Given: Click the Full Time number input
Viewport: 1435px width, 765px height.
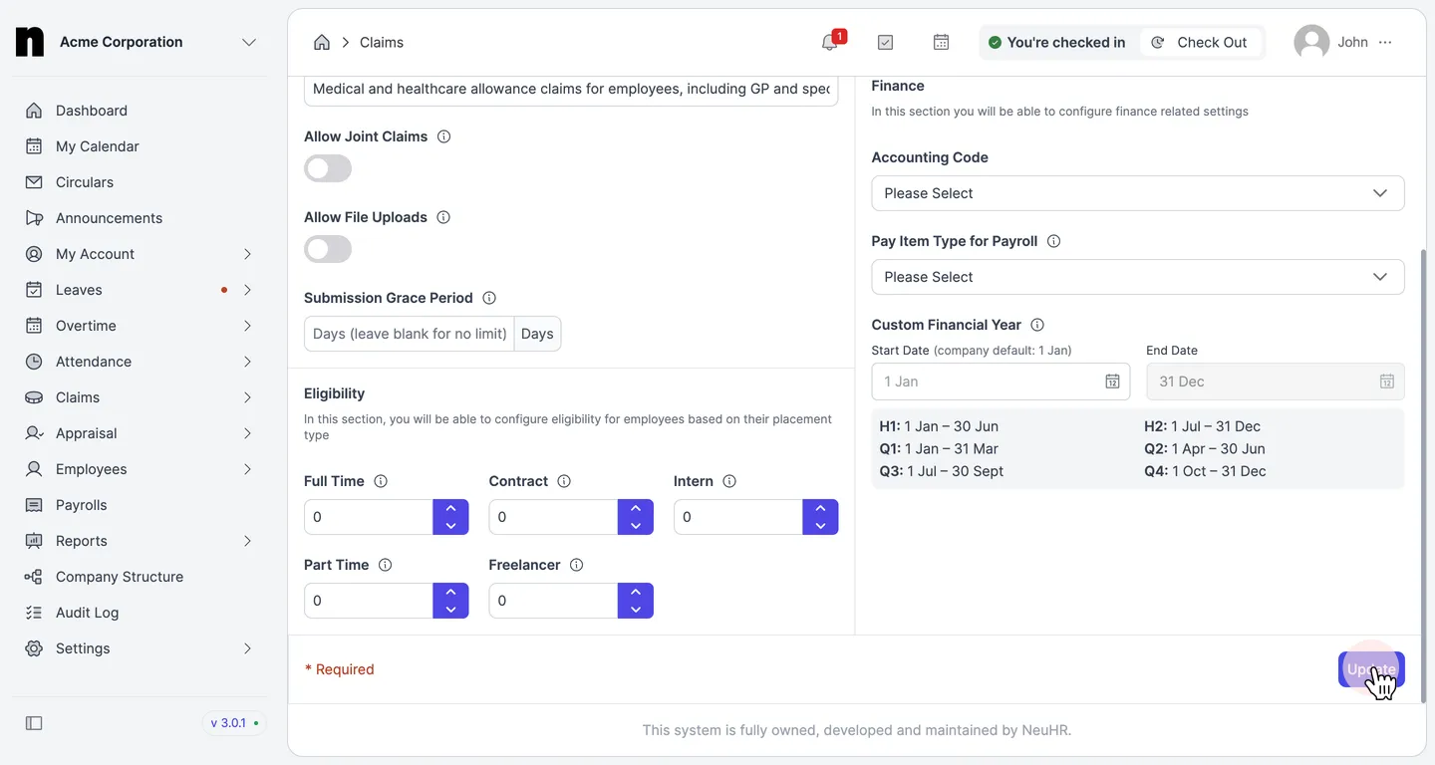Looking at the screenshot, I should pyautogui.click(x=369, y=517).
